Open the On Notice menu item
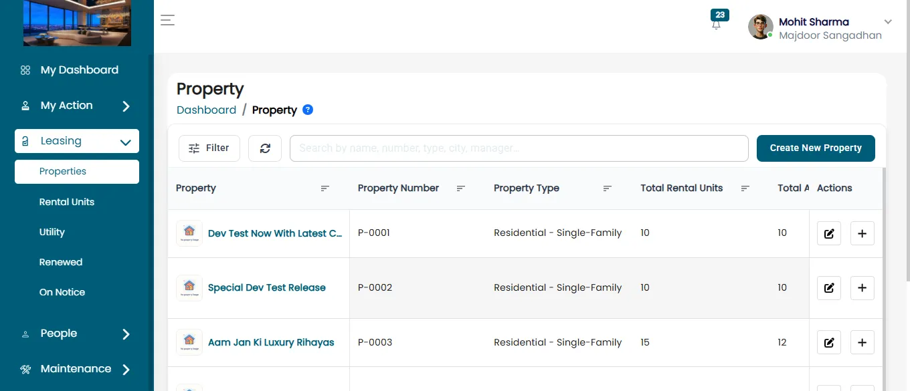The height and width of the screenshot is (391, 910). 62,292
